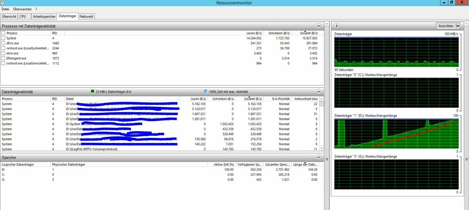The width and height of the screenshot is (469, 210).
Task: Enable the dfsrs.exe process checkbox
Action: [3, 43]
